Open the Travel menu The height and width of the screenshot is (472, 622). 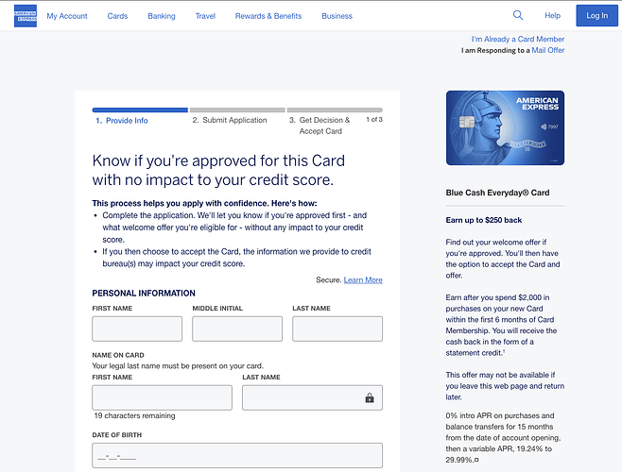pyautogui.click(x=205, y=16)
